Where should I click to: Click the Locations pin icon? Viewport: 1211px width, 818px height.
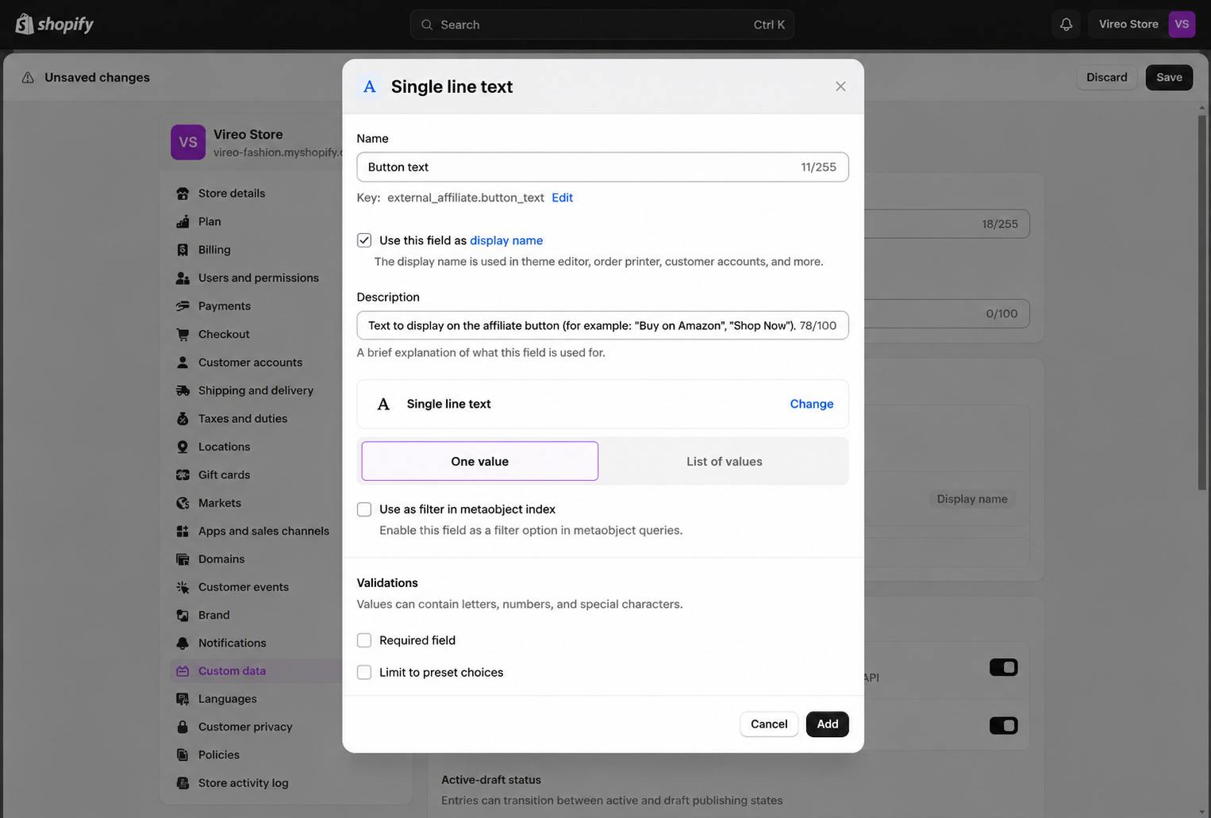coord(183,447)
